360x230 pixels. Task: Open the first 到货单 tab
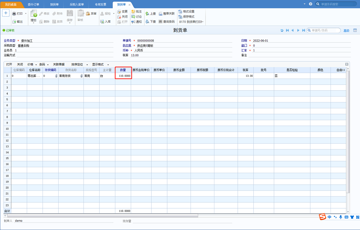(x=54, y=4)
